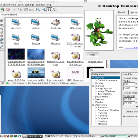Select Help System in Preferences tree

point(105,89)
